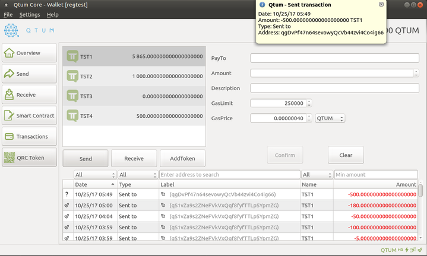Open the transaction type All dropdown

pos(138,175)
